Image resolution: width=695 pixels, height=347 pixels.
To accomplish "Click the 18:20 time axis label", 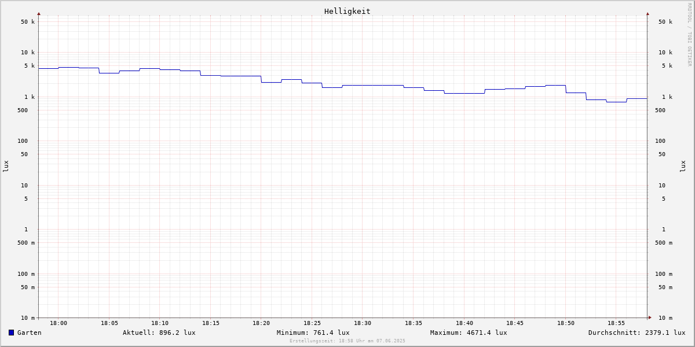I will click(x=261, y=323).
